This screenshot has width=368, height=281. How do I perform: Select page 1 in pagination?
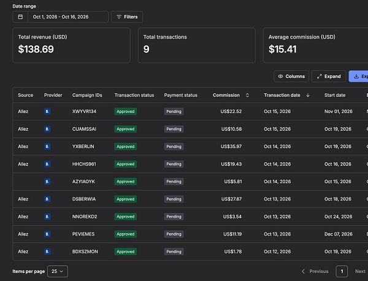point(342,271)
